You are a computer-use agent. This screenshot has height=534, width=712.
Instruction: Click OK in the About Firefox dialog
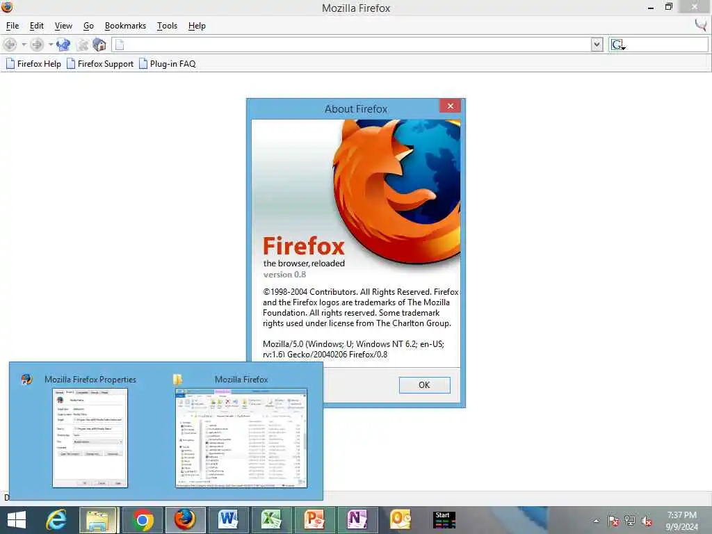click(x=425, y=385)
